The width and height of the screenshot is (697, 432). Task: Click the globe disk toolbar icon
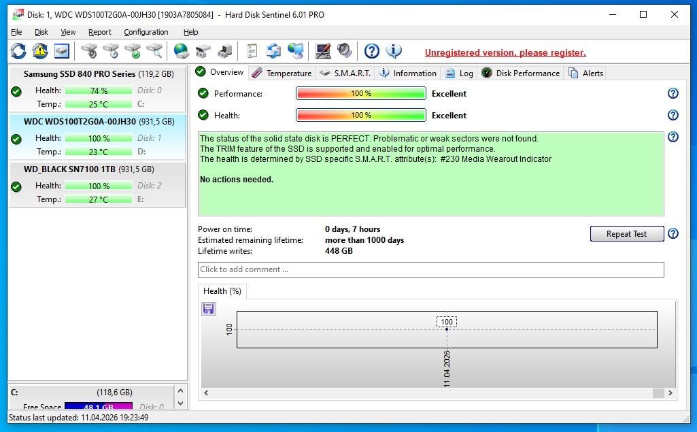pyautogui.click(x=181, y=51)
